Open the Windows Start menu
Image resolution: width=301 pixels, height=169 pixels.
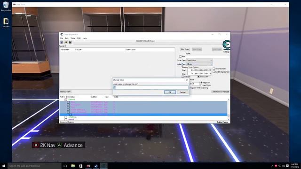click(4, 166)
